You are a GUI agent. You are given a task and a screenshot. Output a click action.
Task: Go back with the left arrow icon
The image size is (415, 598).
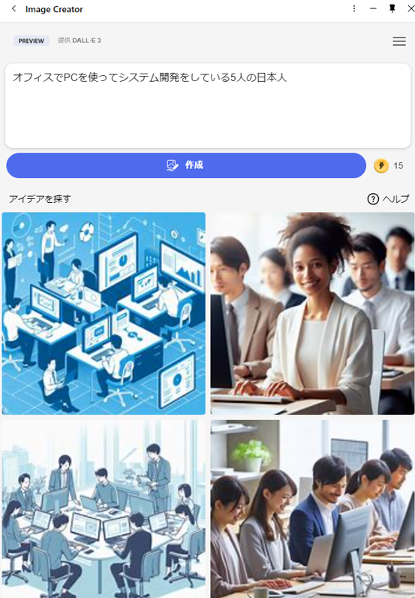pos(14,9)
